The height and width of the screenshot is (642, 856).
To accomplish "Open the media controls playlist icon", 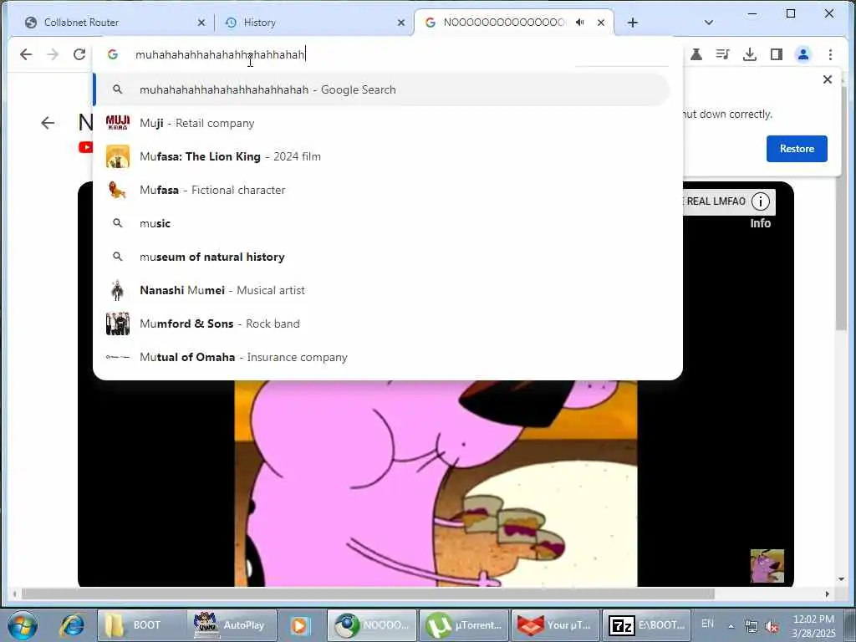I will tap(723, 54).
